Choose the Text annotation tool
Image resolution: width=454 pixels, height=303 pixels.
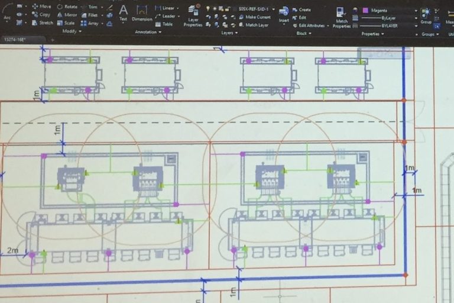click(123, 12)
